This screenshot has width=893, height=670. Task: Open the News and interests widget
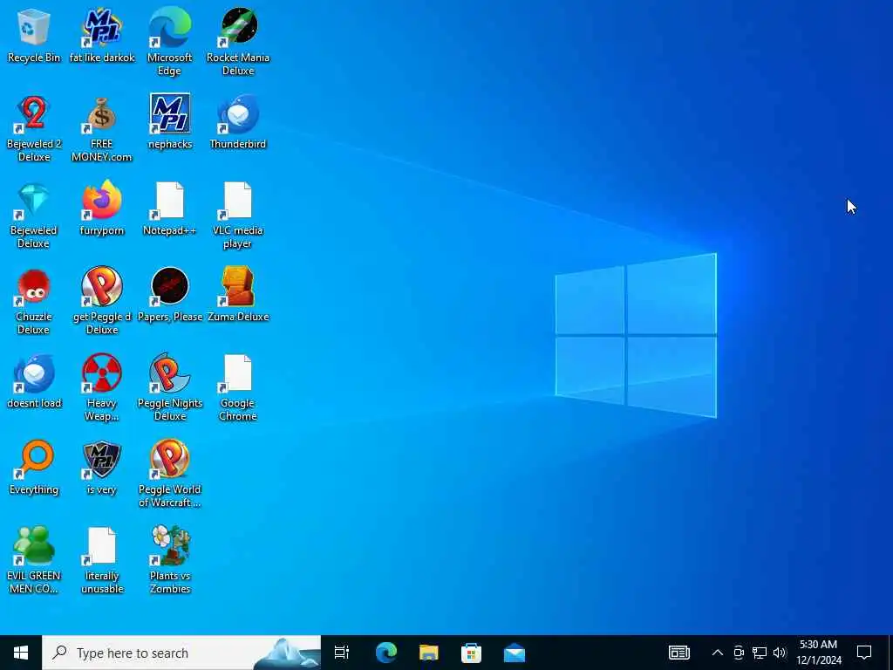(678, 653)
